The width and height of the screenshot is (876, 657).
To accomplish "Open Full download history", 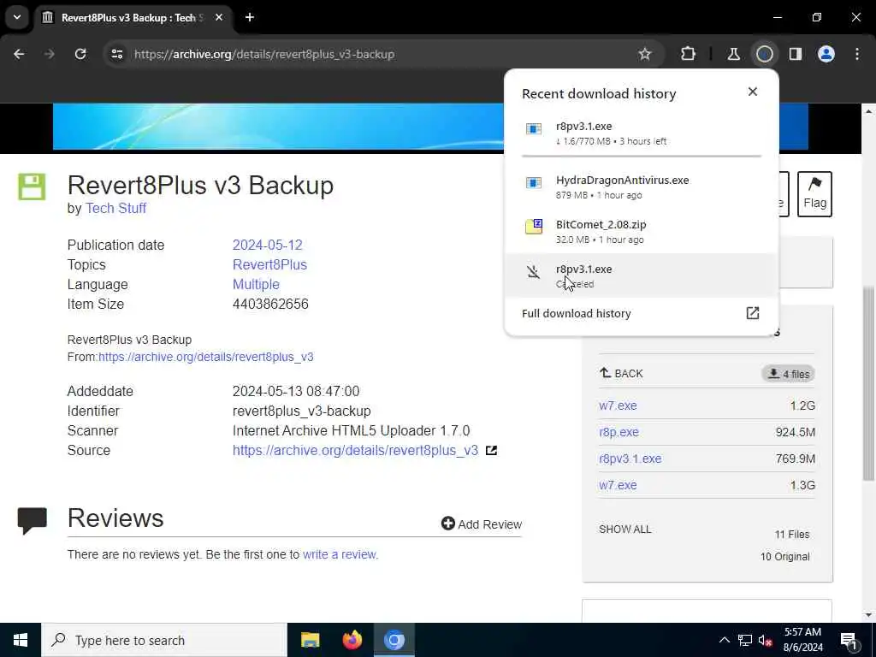I will pyautogui.click(x=642, y=313).
